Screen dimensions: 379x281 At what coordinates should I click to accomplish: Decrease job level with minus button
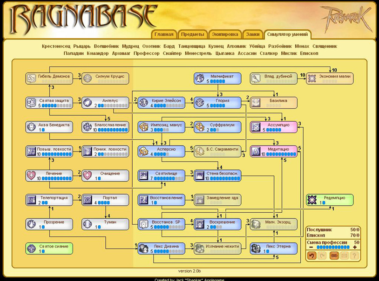[311, 247]
